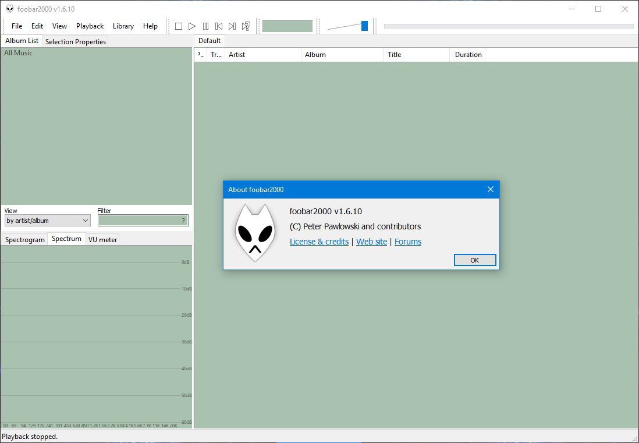Open License & credits link
This screenshot has height=443, width=639.
(x=319, y=242)
